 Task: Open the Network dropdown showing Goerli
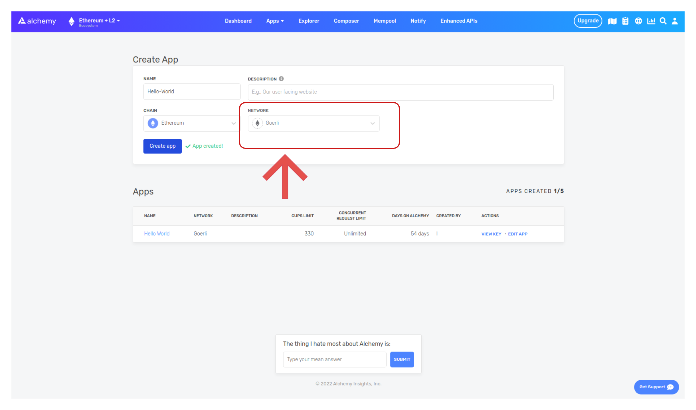[314, 123]
